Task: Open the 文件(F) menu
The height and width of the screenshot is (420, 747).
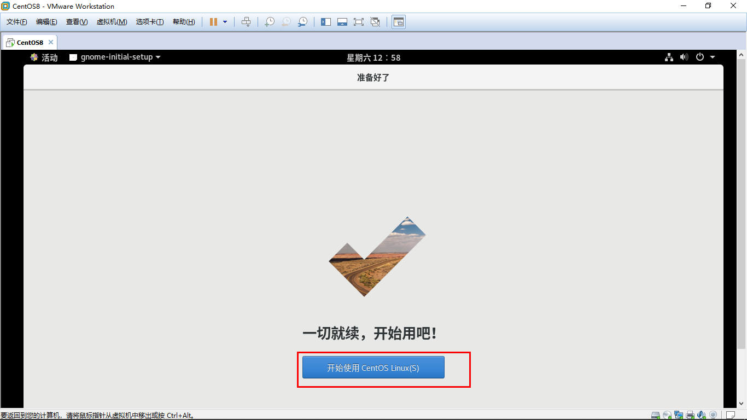Action: click(17, 22)
